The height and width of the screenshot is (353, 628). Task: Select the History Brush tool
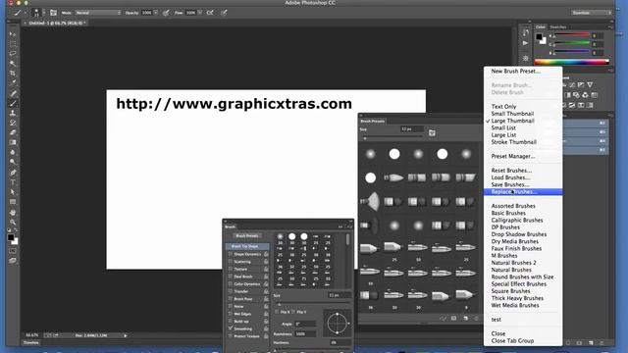point(13,123)
